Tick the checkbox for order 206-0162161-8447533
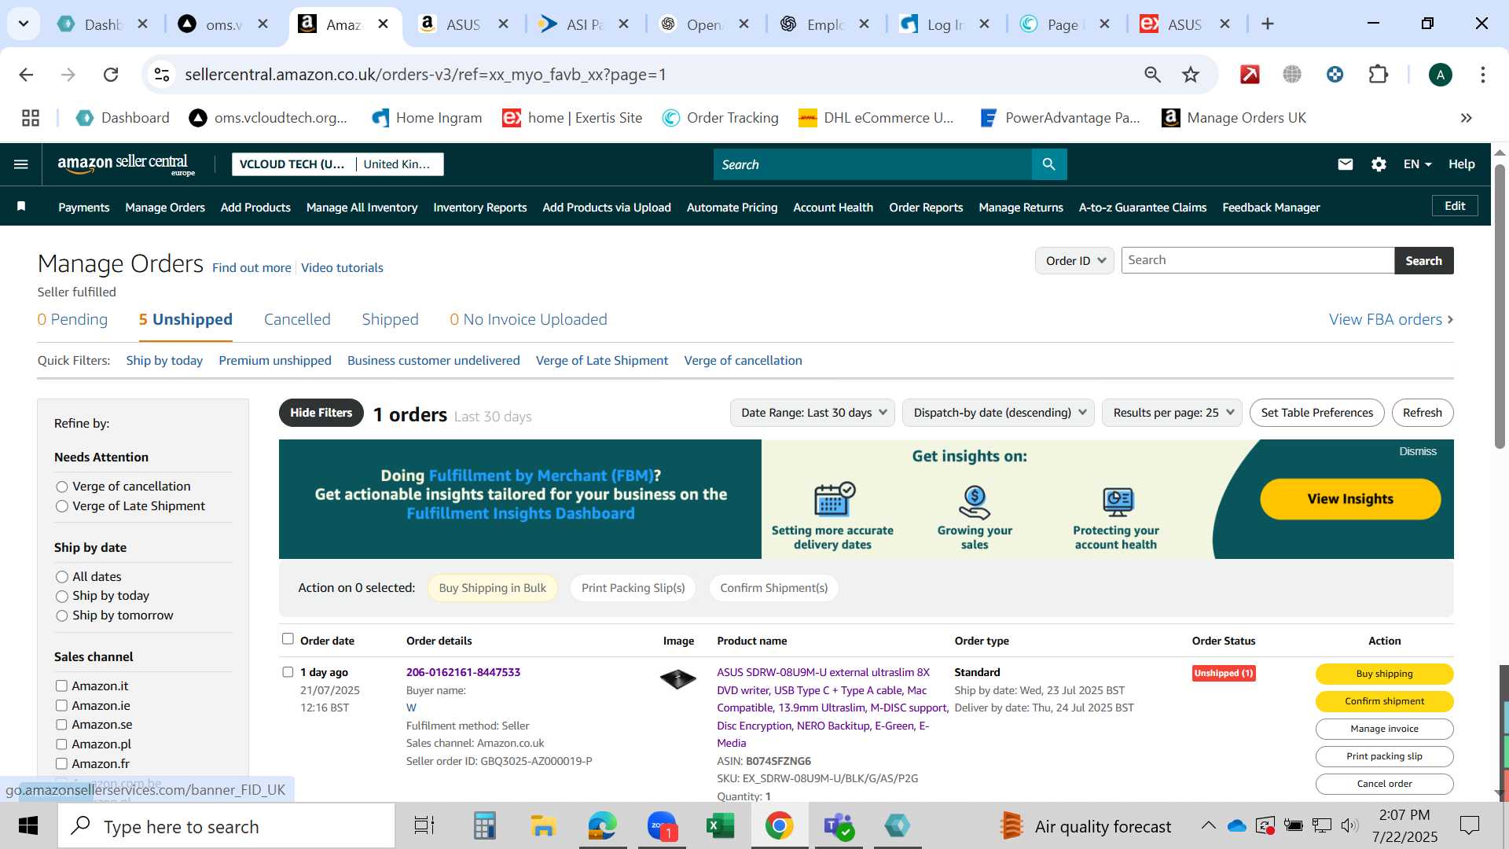 tap(288, 672)
